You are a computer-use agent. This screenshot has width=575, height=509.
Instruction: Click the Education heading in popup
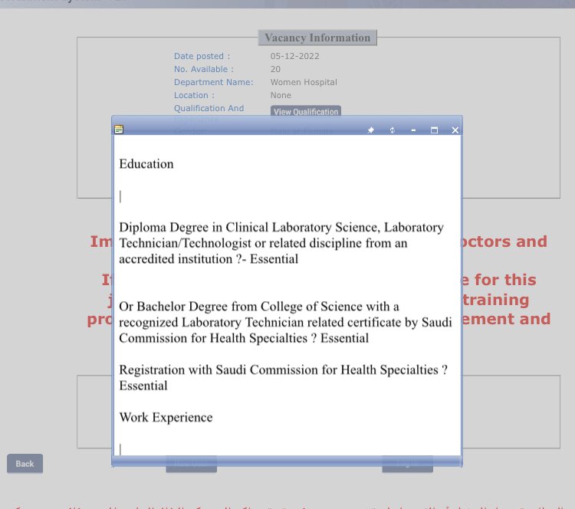[146, 164]
